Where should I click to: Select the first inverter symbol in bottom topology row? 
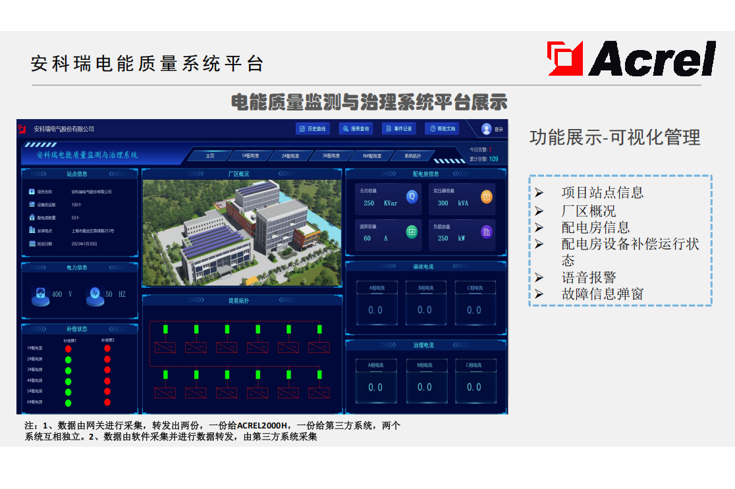165,393
